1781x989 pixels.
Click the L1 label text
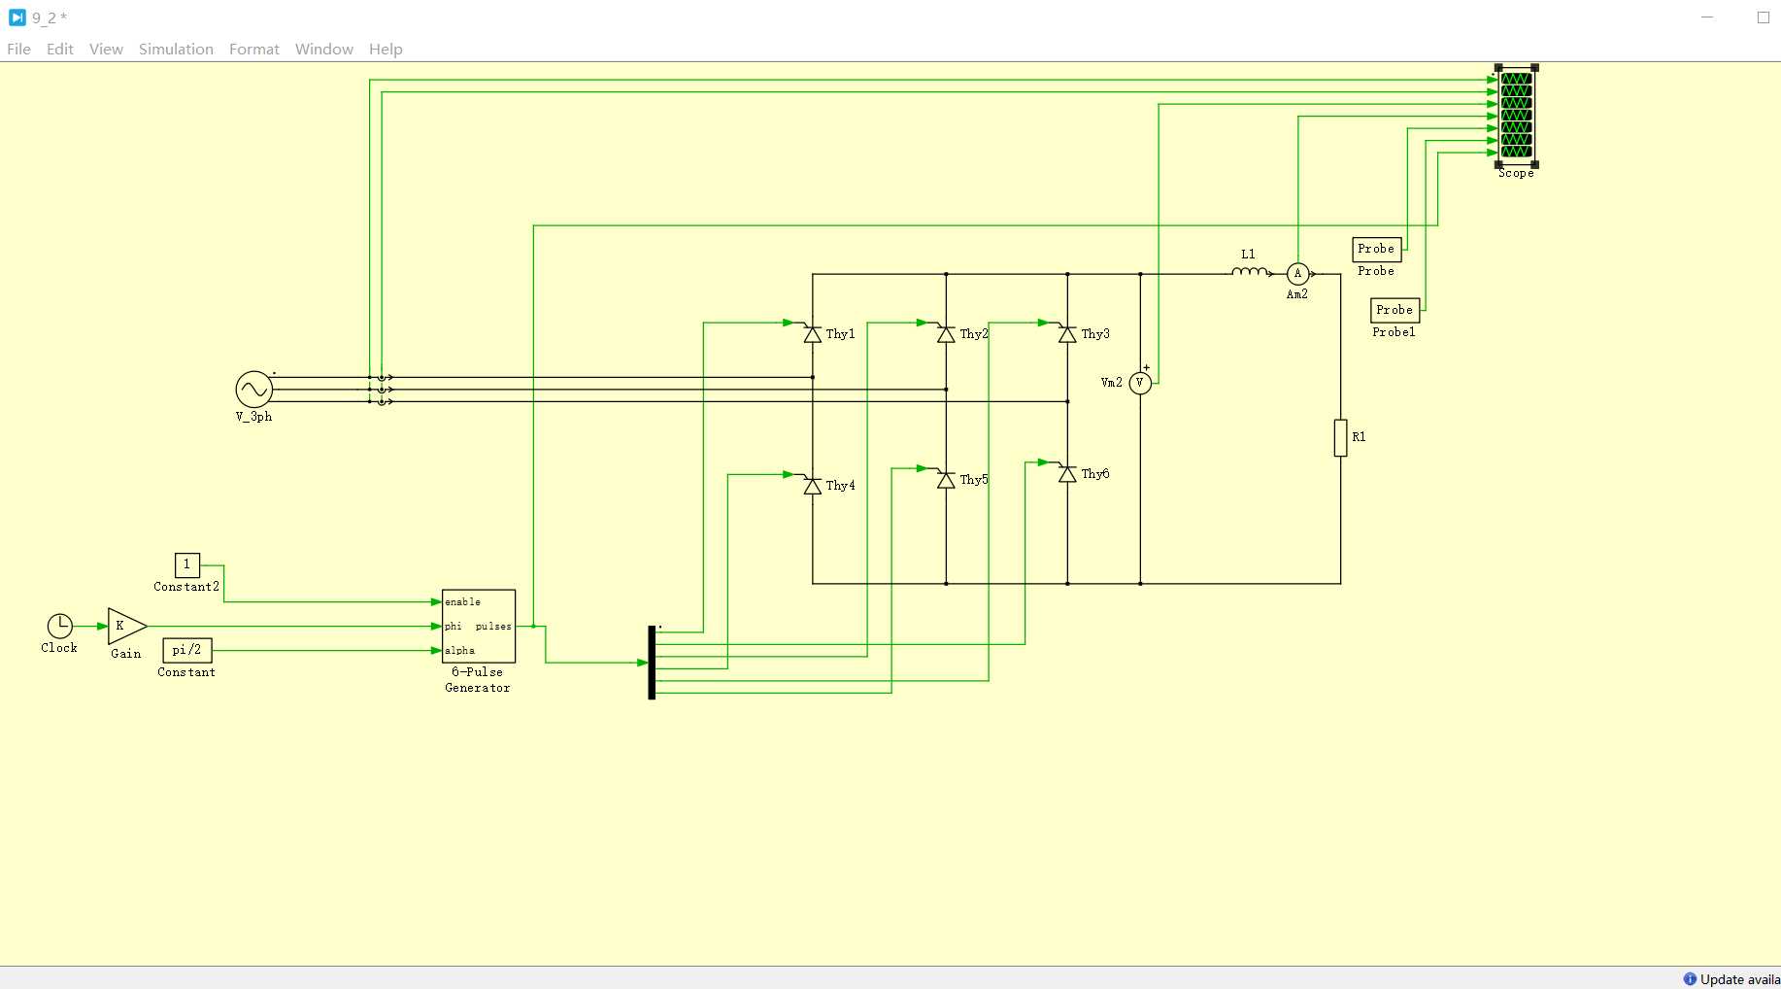(1248, 255)
